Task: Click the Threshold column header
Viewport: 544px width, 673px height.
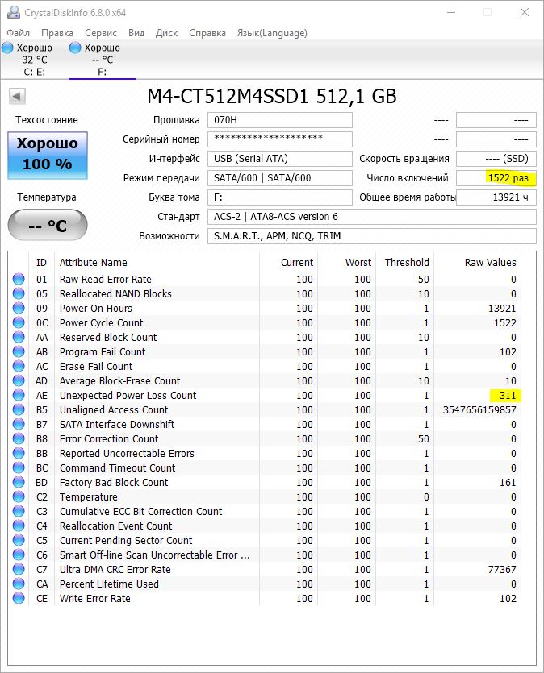Action: click(x=407, y=262)
